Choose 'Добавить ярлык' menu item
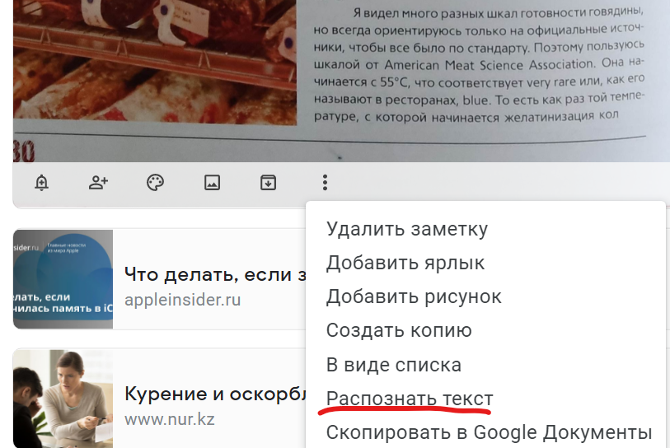Viewport: 670px width, 448px height. [x=405, y=263]
